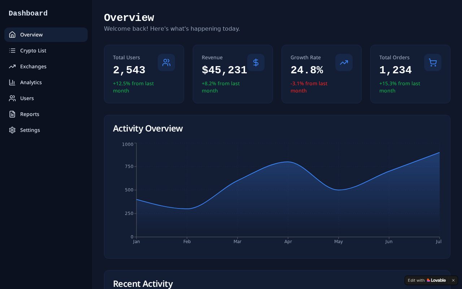Open the Overview menu item
This screenshot has width=462, height=289.
coord(46,35)
